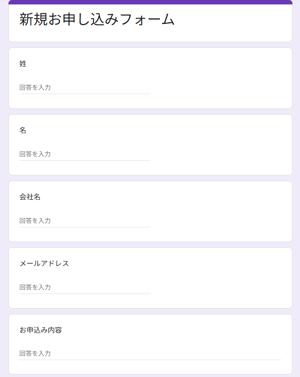Click the 姓 question label
Screen dimensions: 300x377
coord(23,64)
